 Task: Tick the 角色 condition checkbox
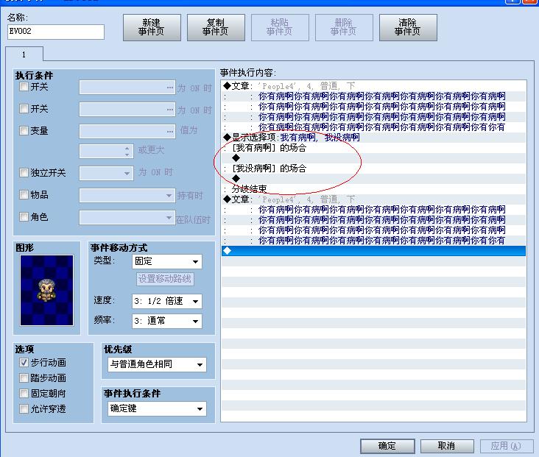coord(24,217)
